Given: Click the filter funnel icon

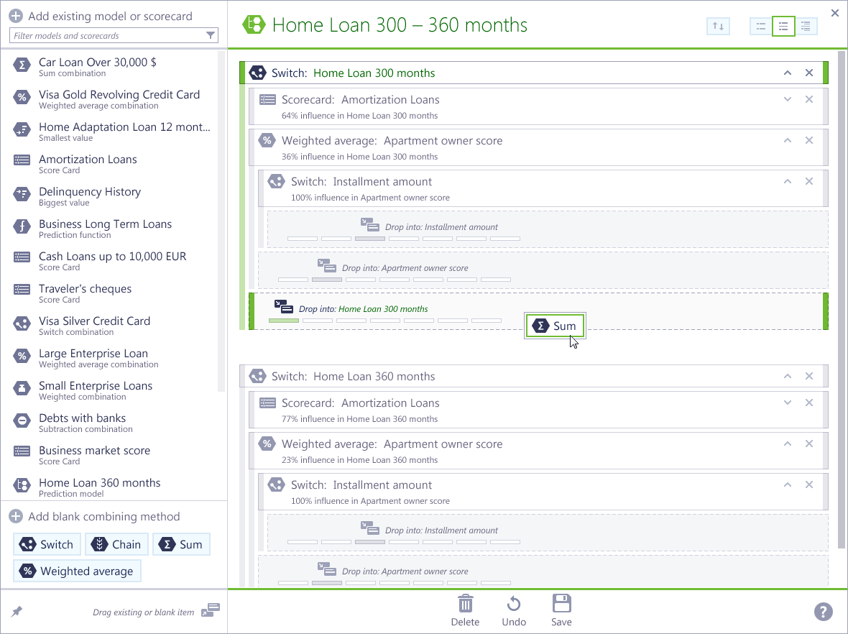Looking at the screenshot, I should pos(211,36).
